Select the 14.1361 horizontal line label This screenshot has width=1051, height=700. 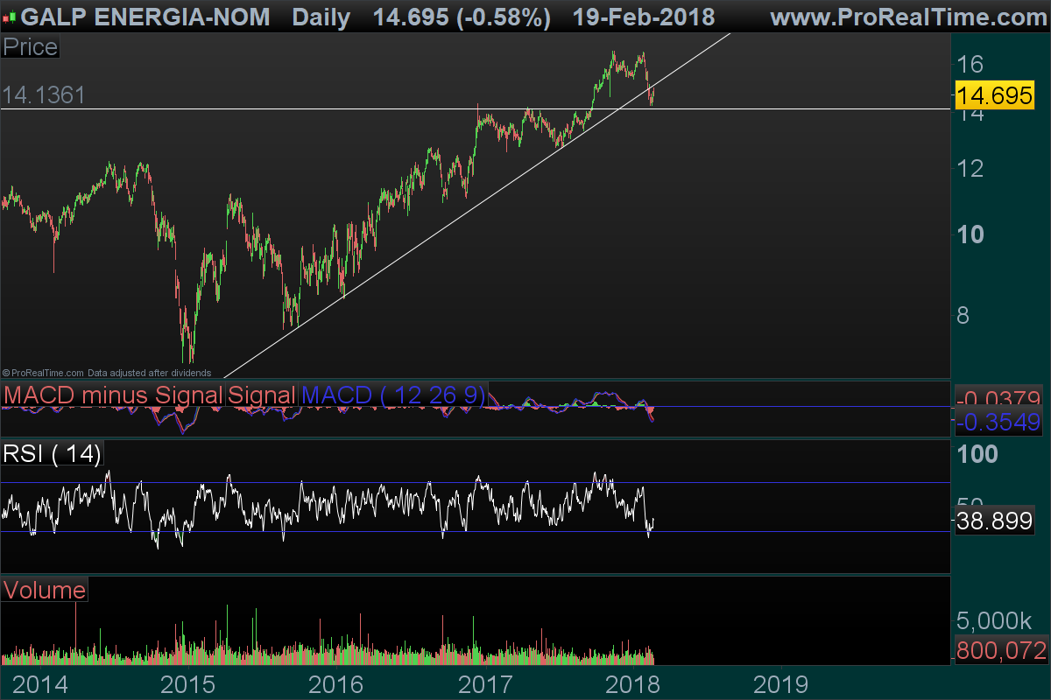pyautogui.click(x=44, y=95)
